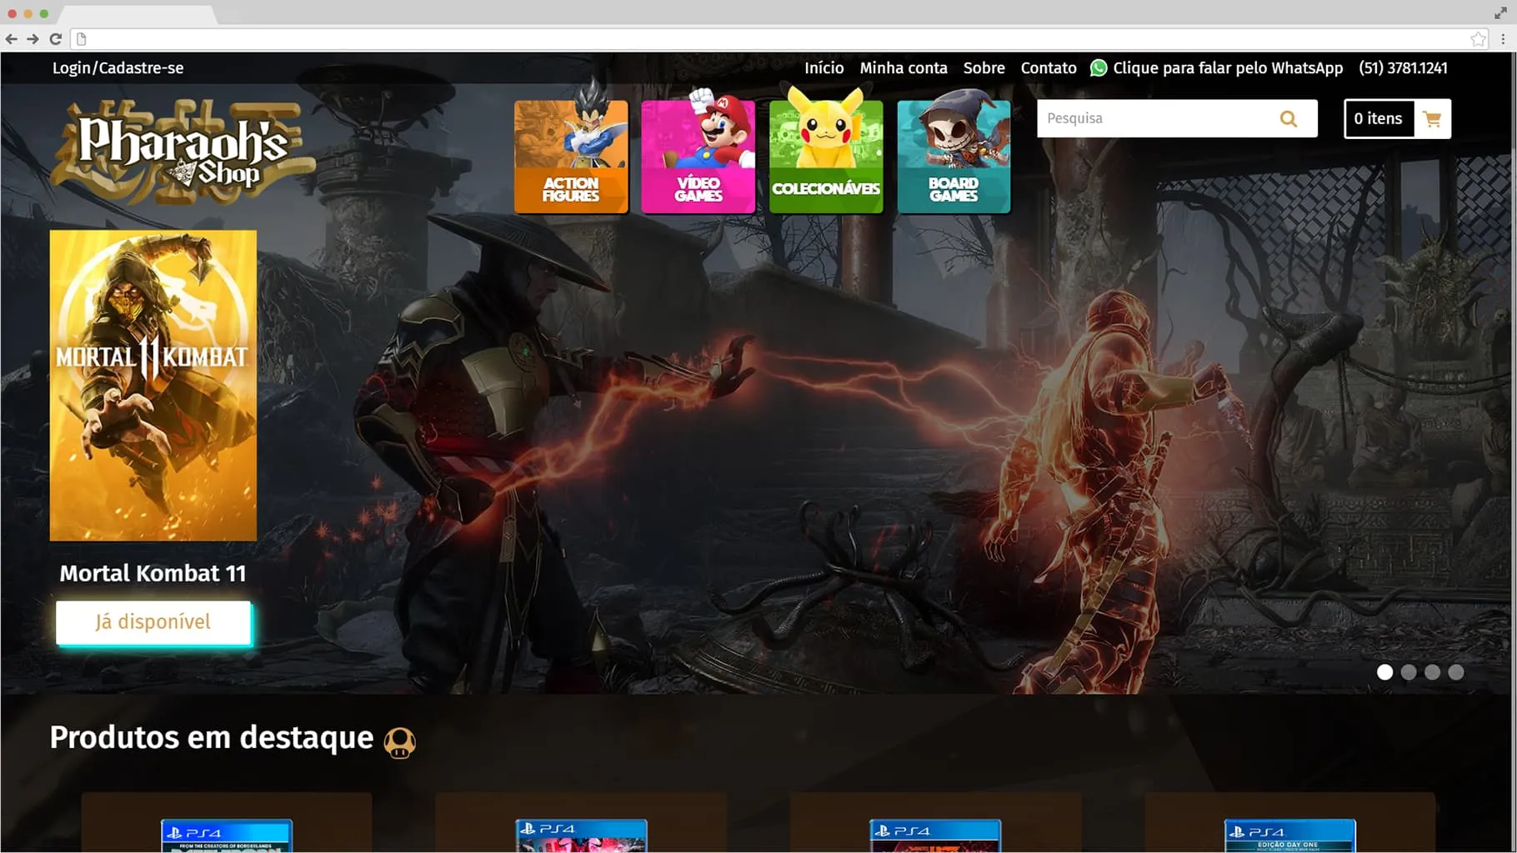Image resolution: width=1517 pixels, height=853 pixels.
Task: Open the Colecionáveis category tile
Action: pos(826,156)
